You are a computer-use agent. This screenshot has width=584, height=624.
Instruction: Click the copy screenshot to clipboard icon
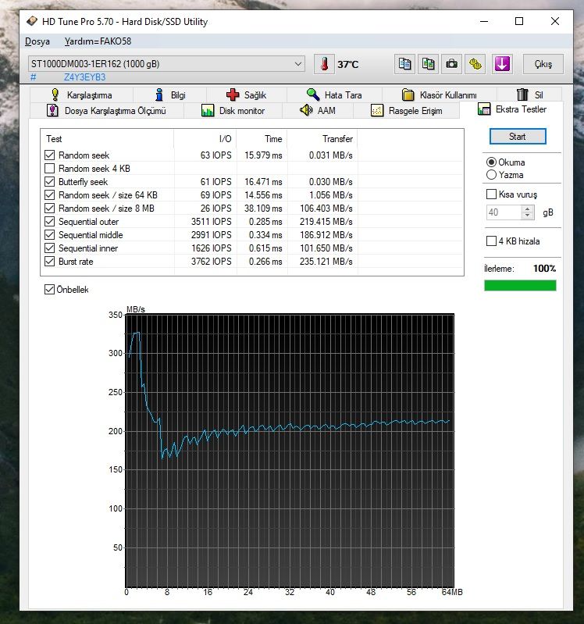pyautogui.click(x=428, y=64)
